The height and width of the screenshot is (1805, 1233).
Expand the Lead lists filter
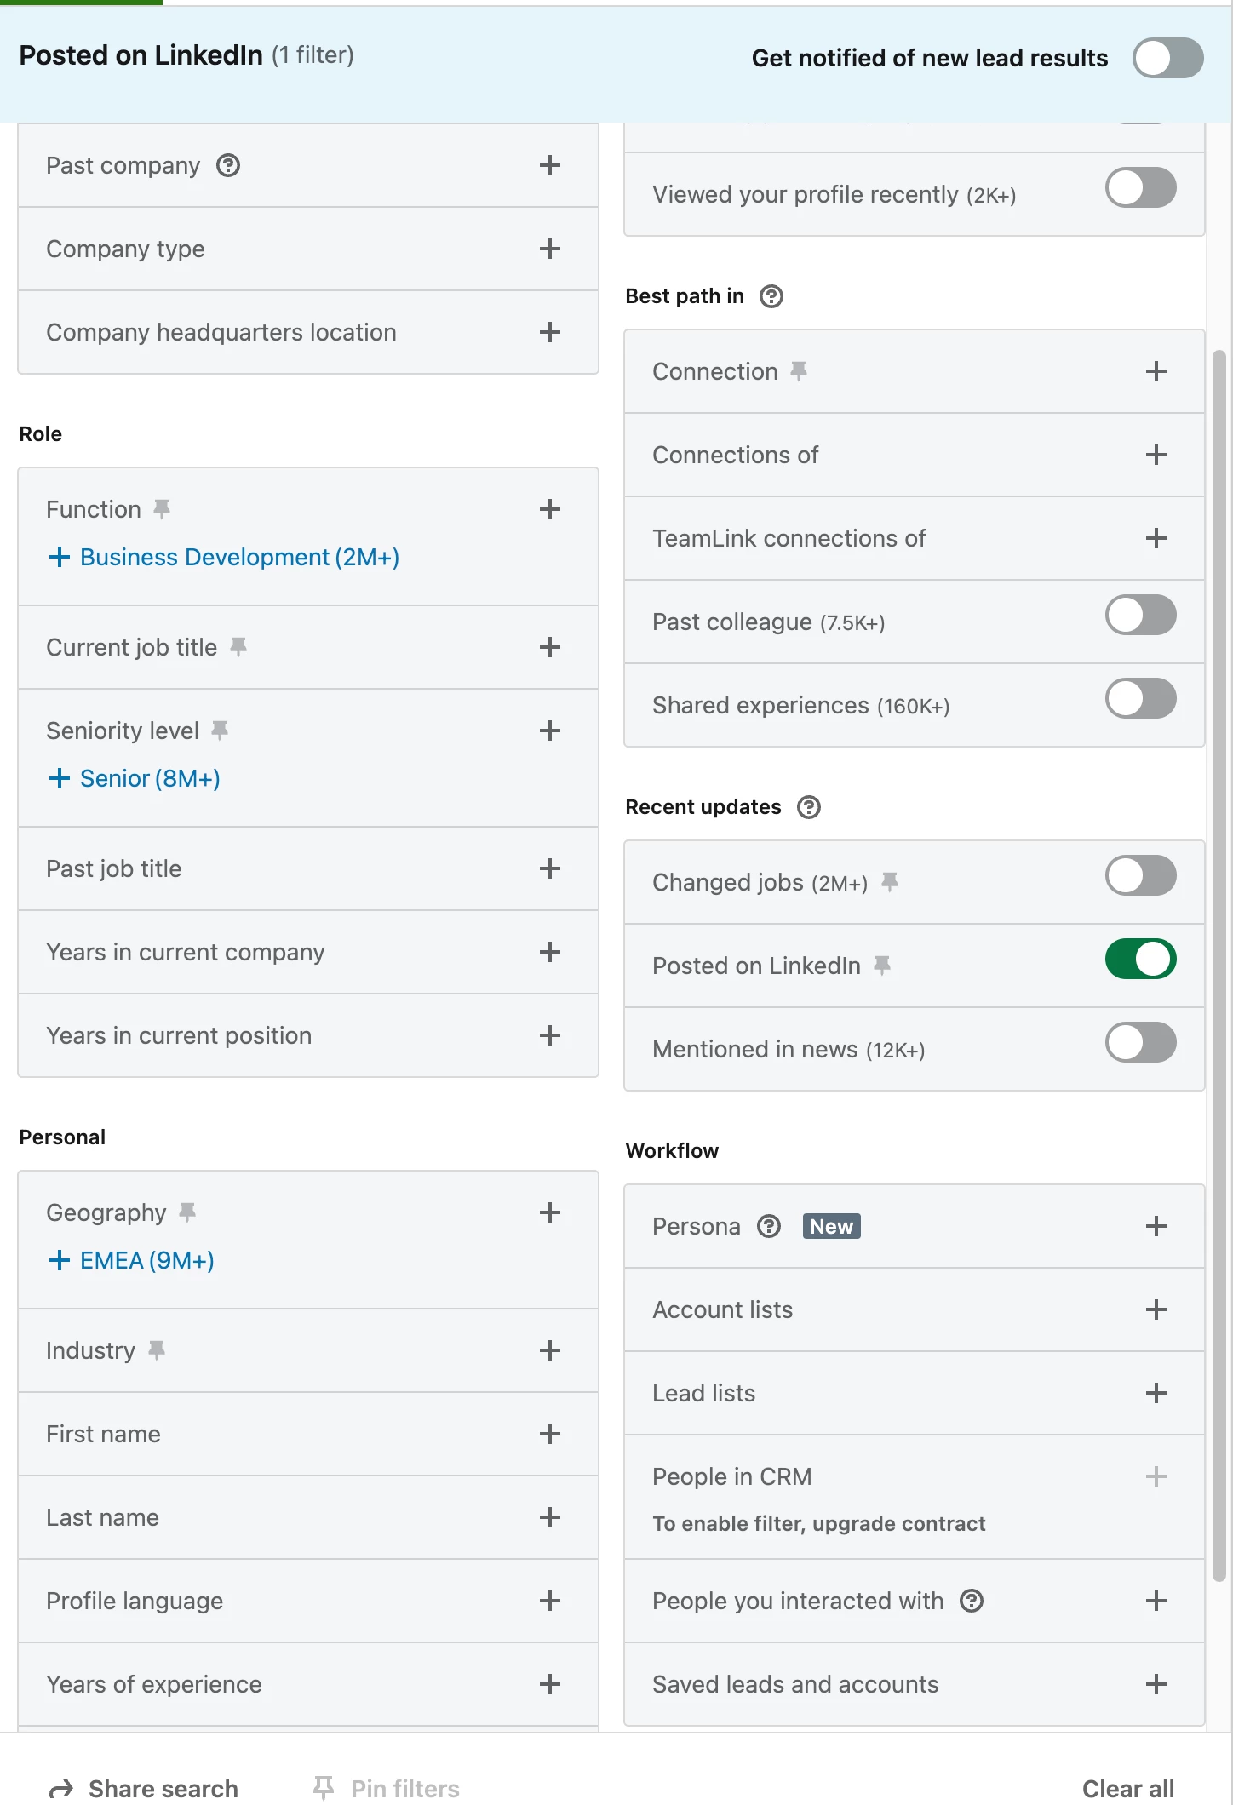(x=1156, y=1393)
